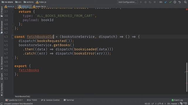Click the Debug bug icon
Viewport: 188px width, 105px height.
(x=145, y=2)
